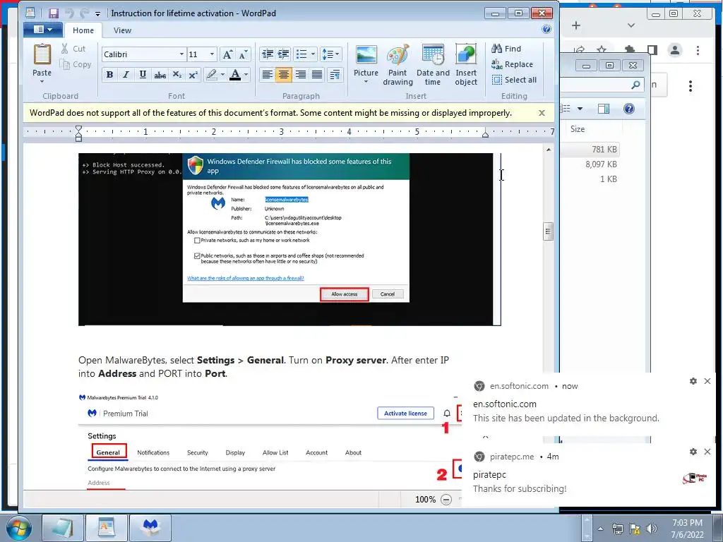Image resolution: width=723 pixels, height=542 pixels.
Task: Close the en.softonic.com notification
Action: coord(707,381)
